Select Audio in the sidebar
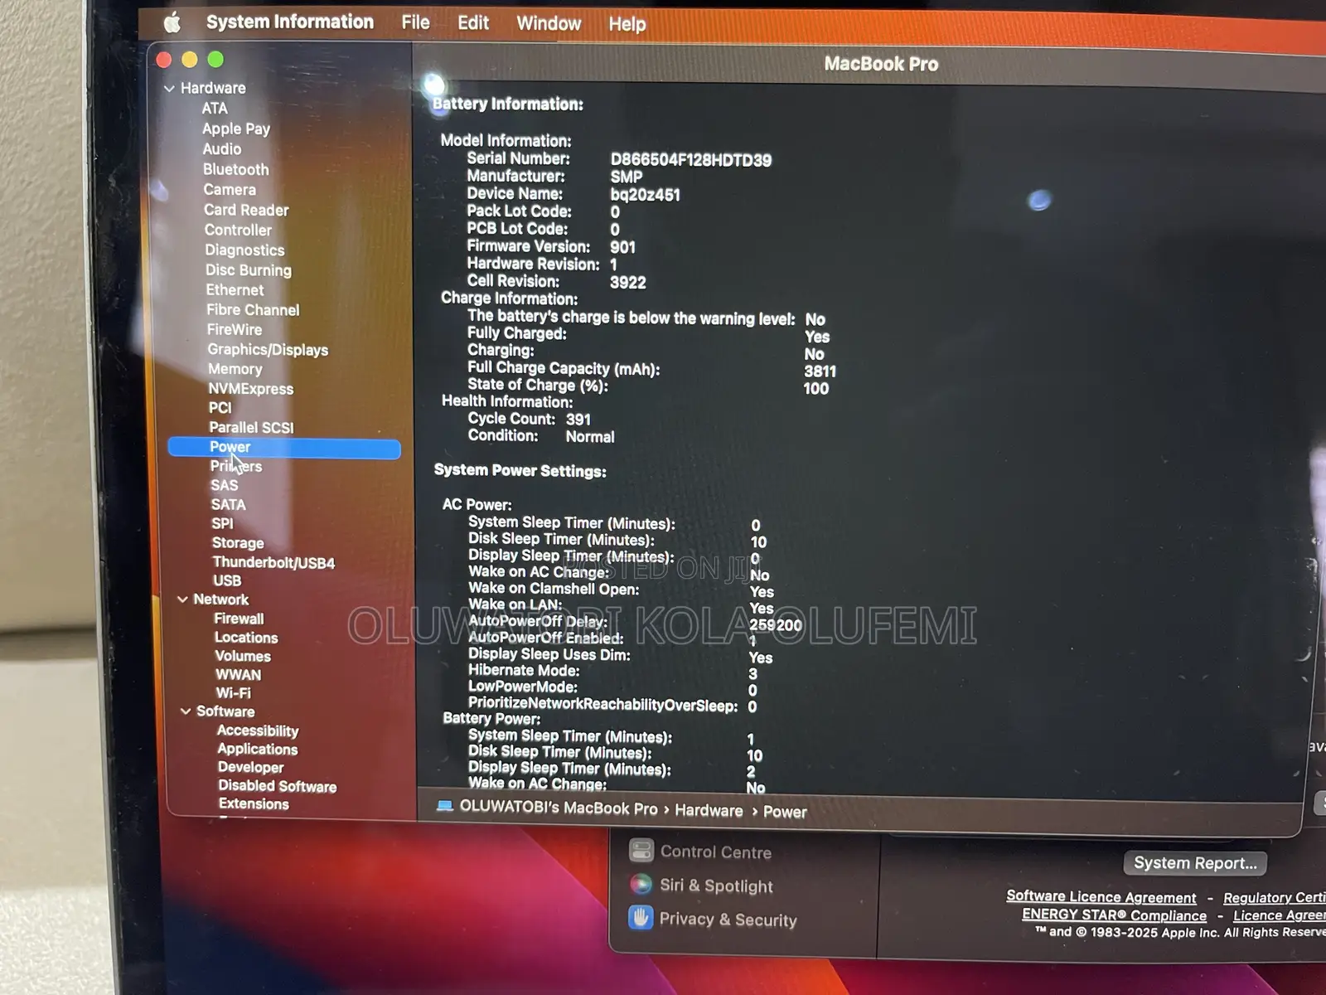1326x995 pixels. [x=222, y=149]
